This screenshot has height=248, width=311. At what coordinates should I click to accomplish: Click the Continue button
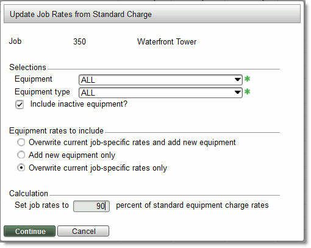[x=29, y=231]
